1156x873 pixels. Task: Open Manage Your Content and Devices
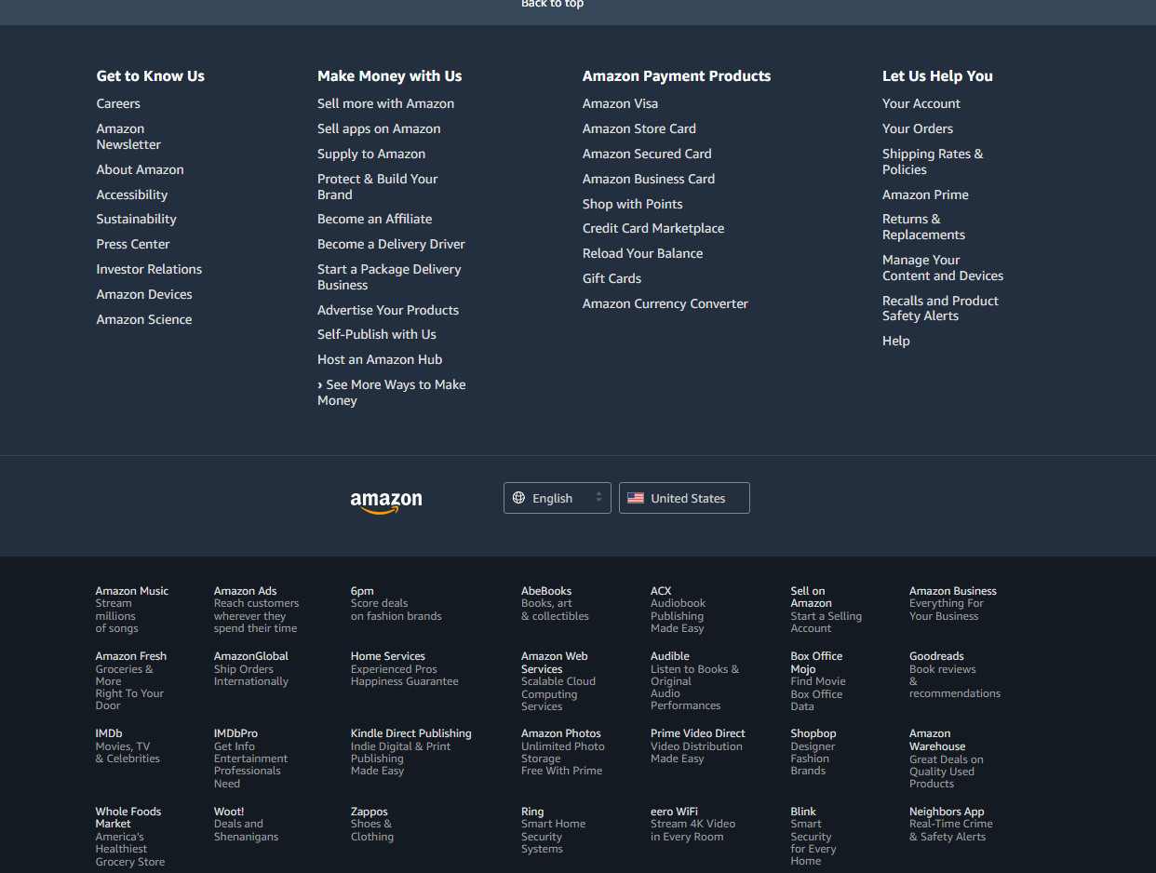click(x=943, y=268)
